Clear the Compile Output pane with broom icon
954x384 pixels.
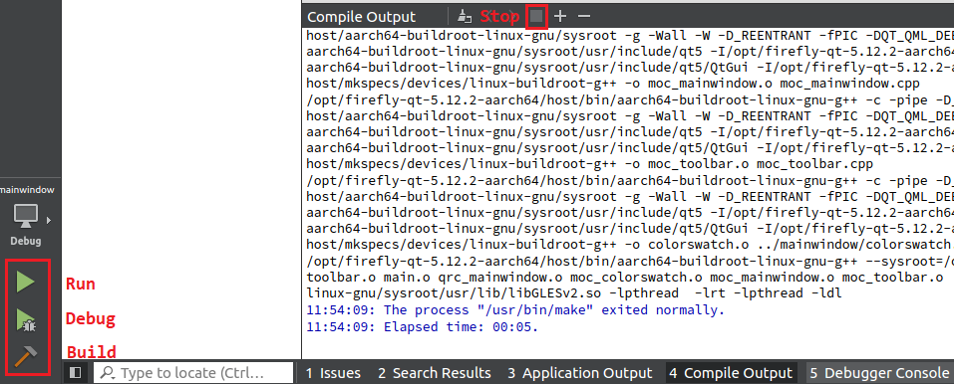point(465,16)
